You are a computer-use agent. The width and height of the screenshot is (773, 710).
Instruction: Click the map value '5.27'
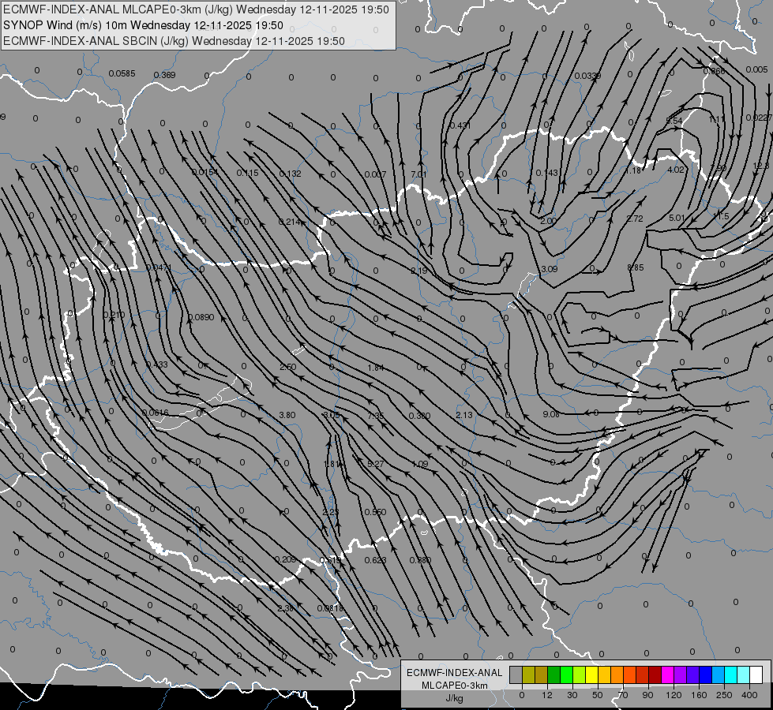(x=376, y=464)
